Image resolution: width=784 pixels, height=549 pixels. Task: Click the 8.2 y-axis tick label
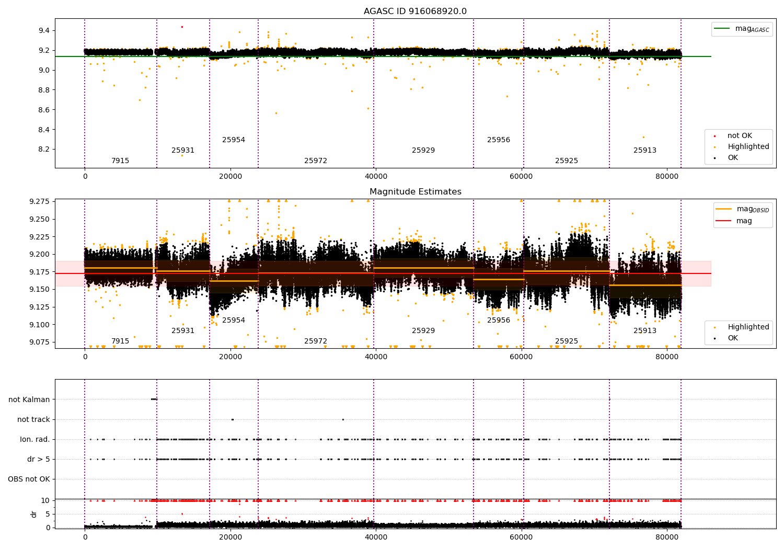click(44, 150)
